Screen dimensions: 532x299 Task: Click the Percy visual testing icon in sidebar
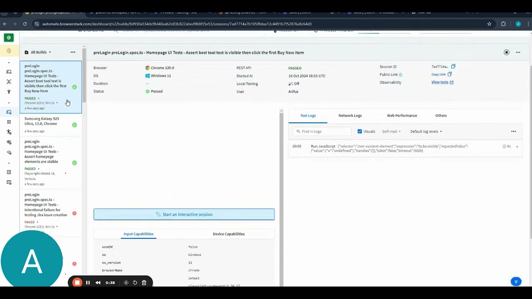coord(9,142)
